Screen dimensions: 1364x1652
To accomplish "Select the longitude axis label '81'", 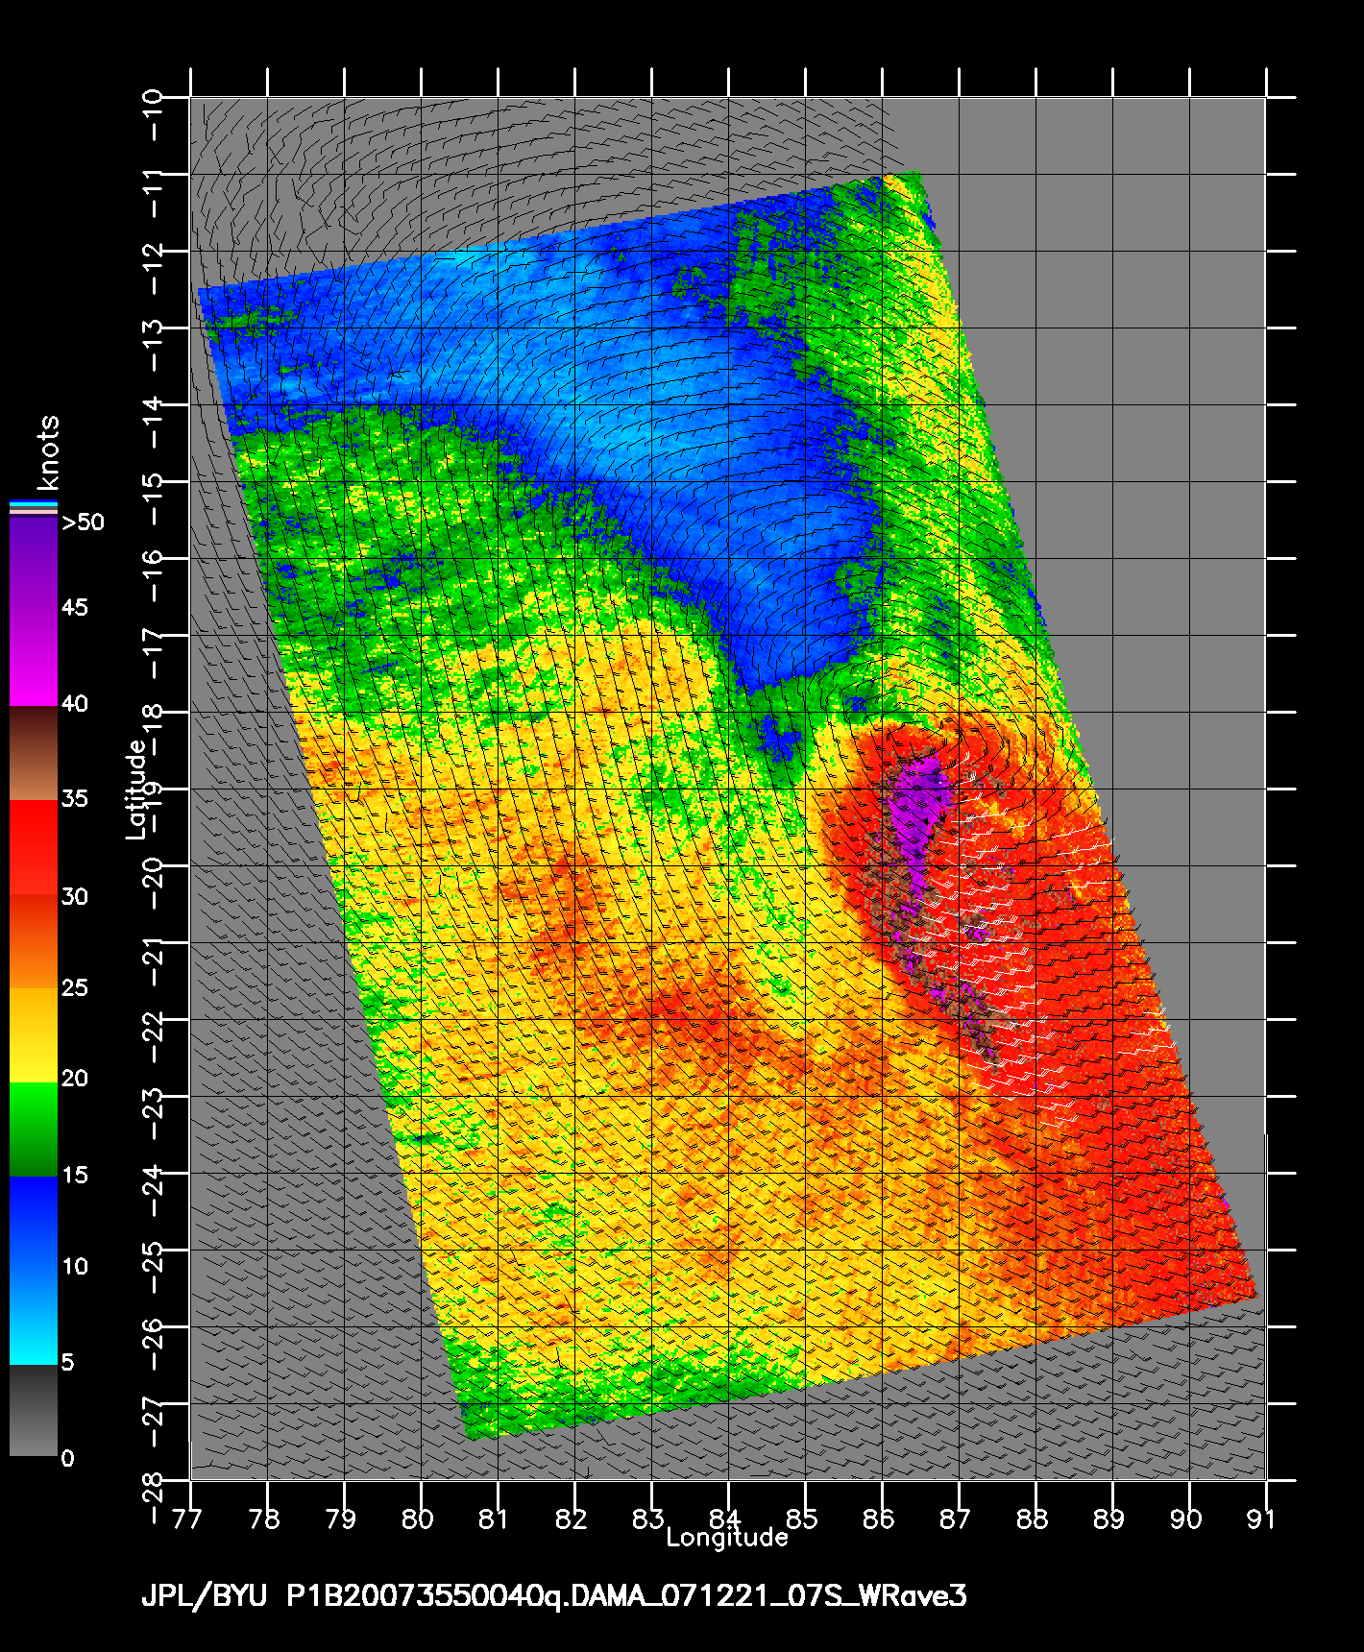I will point(494,1519).
